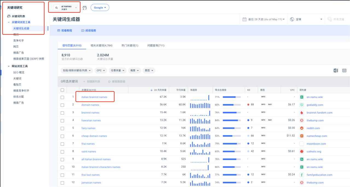Open SEO 概览 in the sidebar
This screenshot has height=187, width=350.
(x=19, y=73)
